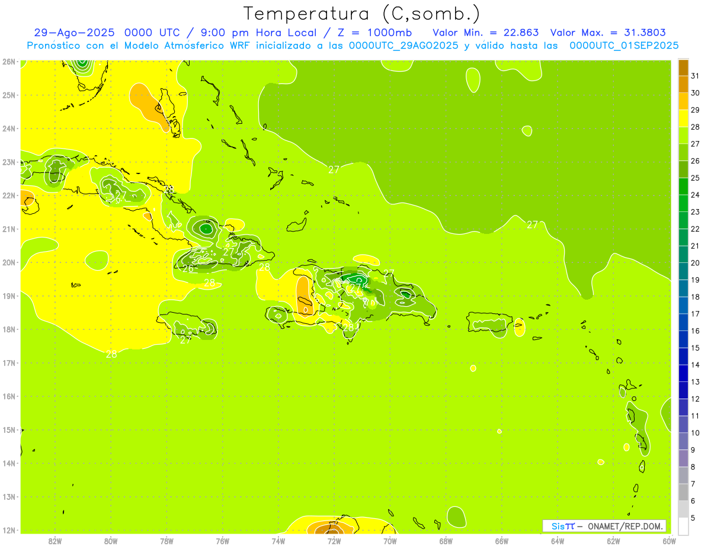Click the yellow legend swatch between 28 and 29

(x=683, y=118)
